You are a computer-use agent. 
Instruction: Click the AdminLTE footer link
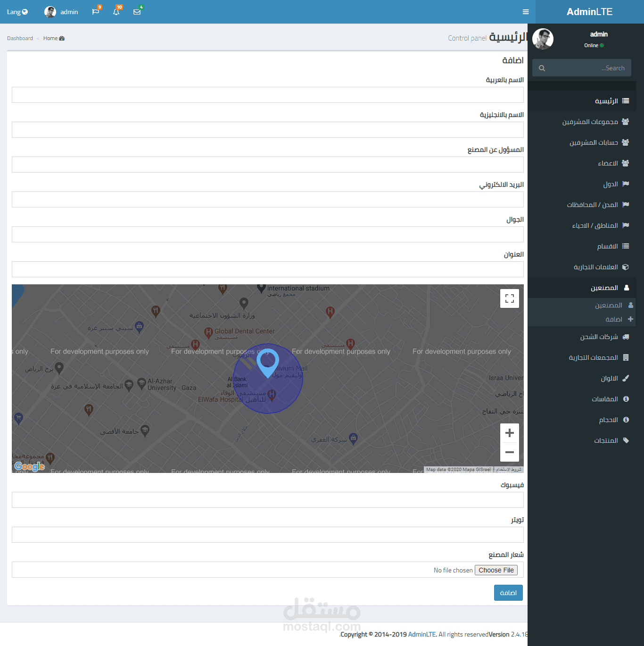421,634
